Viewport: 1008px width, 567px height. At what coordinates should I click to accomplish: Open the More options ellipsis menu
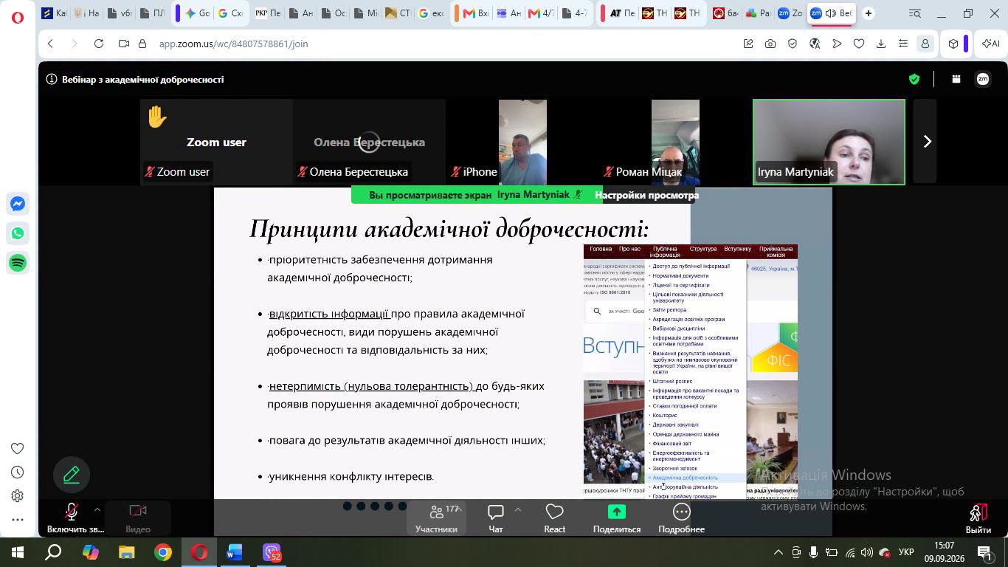(x=681, y=518)
